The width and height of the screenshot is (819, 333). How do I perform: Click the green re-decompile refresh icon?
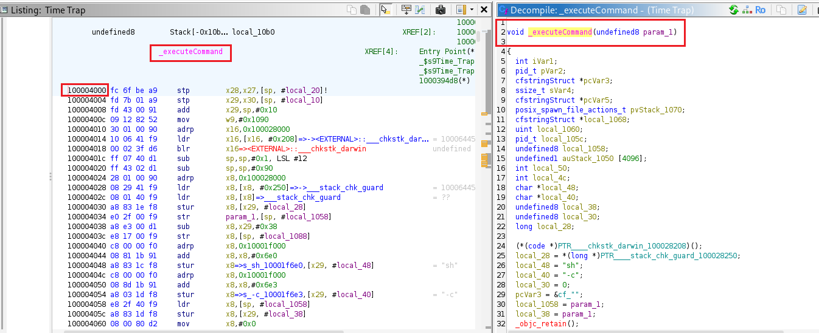[x=734, y=10]
